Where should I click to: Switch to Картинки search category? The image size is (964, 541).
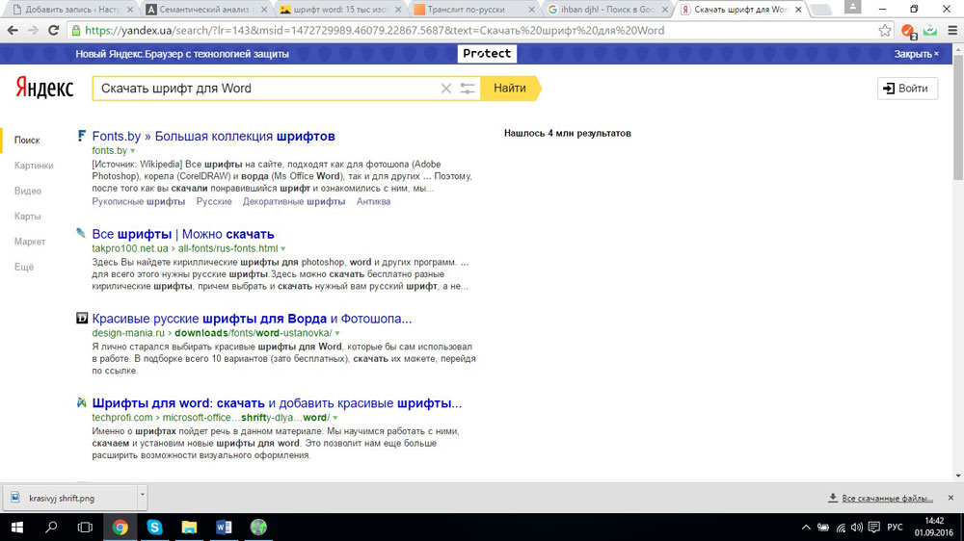click(x=34, y=166)
